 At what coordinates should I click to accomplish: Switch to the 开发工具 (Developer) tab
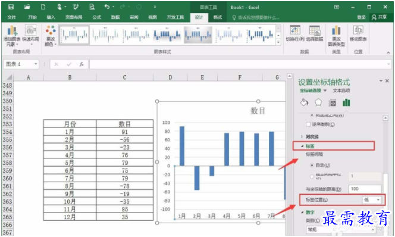[175, 17]
